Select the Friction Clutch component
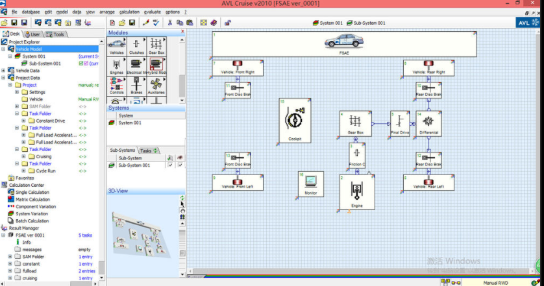Image resolution: width=544 pixels, height=286 pixels. tap(357, 155)
